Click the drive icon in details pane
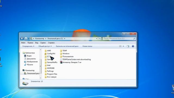The height and width of the screenshot is (98, 174). click(25, 83)
